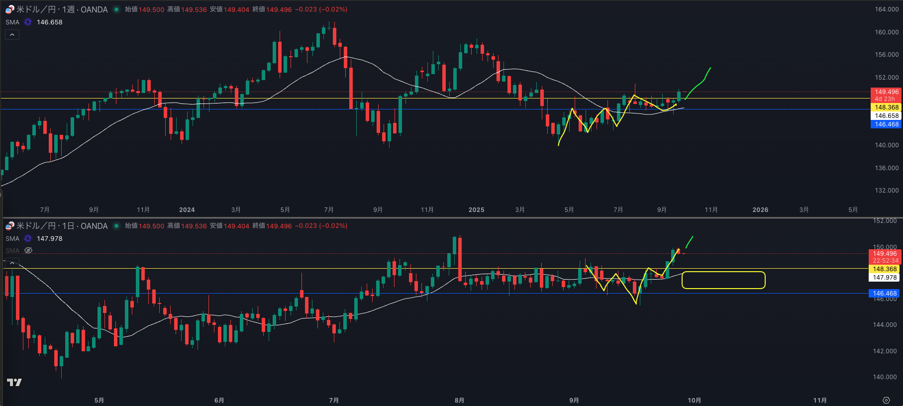Click the TradingView logo on daily chart
The width and height of the screenshot is (903, 406).
14,382
